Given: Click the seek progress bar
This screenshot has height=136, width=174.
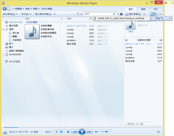Looking at the screenshot, I should click(x=82, y=127).
